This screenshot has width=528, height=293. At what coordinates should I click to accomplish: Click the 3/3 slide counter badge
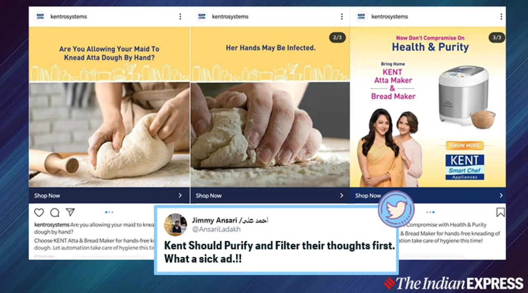point(497,37)
